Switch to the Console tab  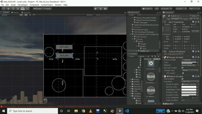pos(26,12)
